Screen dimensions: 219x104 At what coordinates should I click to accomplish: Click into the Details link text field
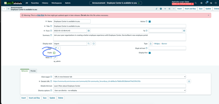(x=120, y=86)
